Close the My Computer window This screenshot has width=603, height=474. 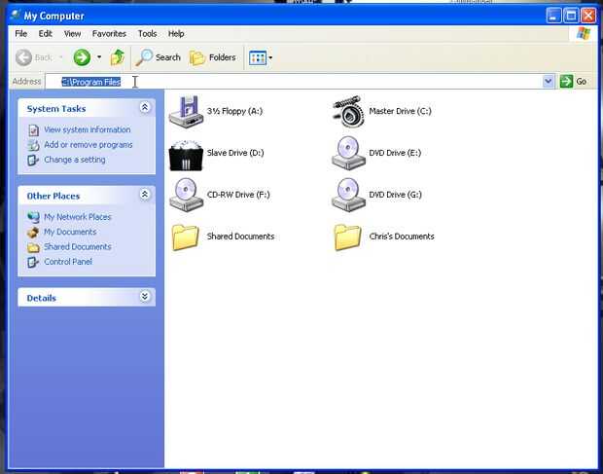[x=588, y=16]
